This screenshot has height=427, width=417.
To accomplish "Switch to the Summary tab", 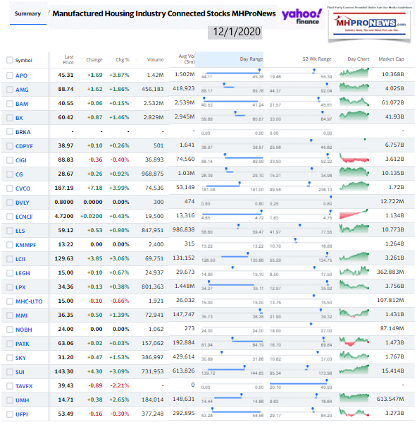I will click(27, 13).
